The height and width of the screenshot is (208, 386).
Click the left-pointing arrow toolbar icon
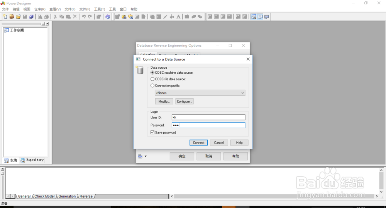coord(193,17)
